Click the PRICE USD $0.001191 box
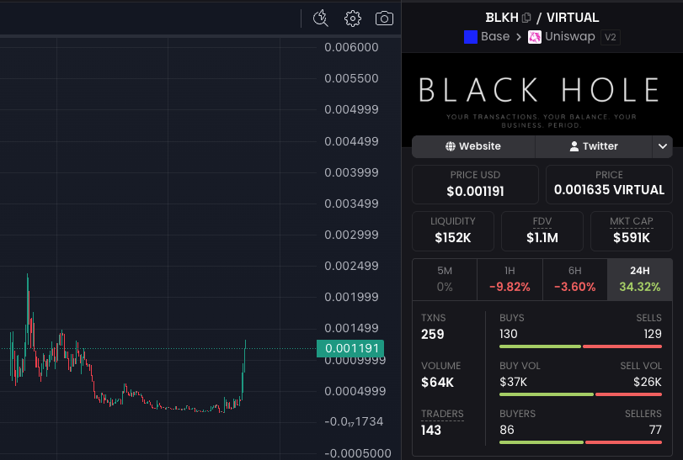683x460 pixels. pyautogui.click(x=475, y=184)
